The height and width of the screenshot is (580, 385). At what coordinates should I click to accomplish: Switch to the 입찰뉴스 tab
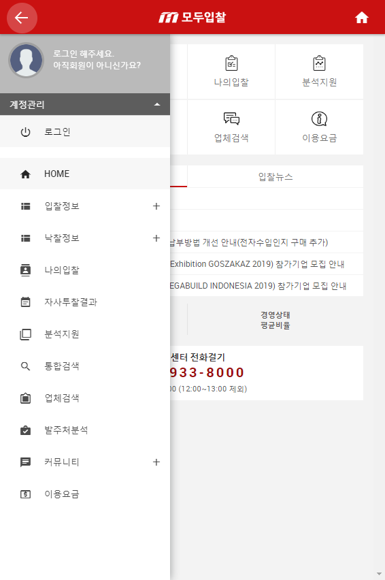point(275,176)
